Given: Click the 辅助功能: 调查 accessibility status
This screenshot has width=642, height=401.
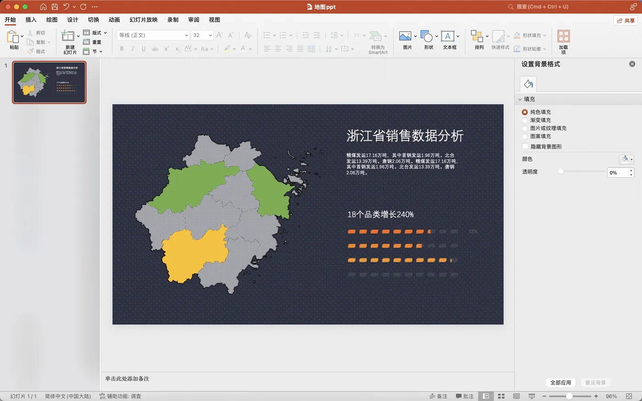Looking at the screenshot, I should (120, 396).
